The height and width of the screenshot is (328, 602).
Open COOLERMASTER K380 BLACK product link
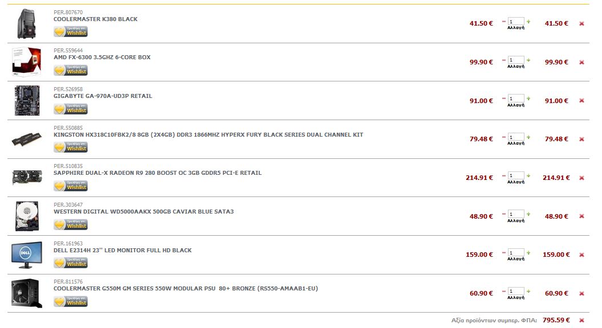96,19
